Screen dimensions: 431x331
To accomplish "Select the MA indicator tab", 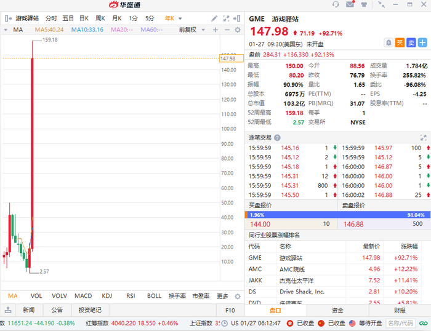I will pyautogui.click(x=13, y=296).
